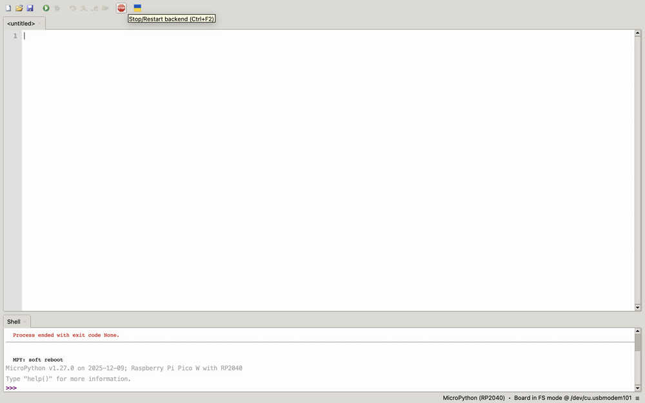
Task: Click the grayed-out Step out icon
Action: point(95,8)
